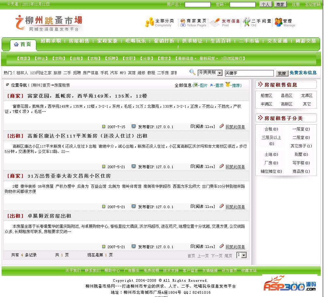Click 关于我们 footer link
324x297 pixels.
coord(73,270)
